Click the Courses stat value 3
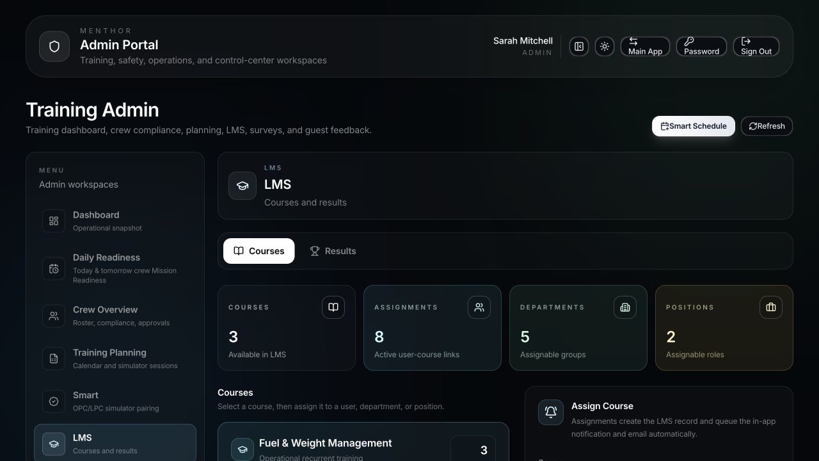Image resolution: width=819 pixels, height=461 pixels. tap(234, 337)
